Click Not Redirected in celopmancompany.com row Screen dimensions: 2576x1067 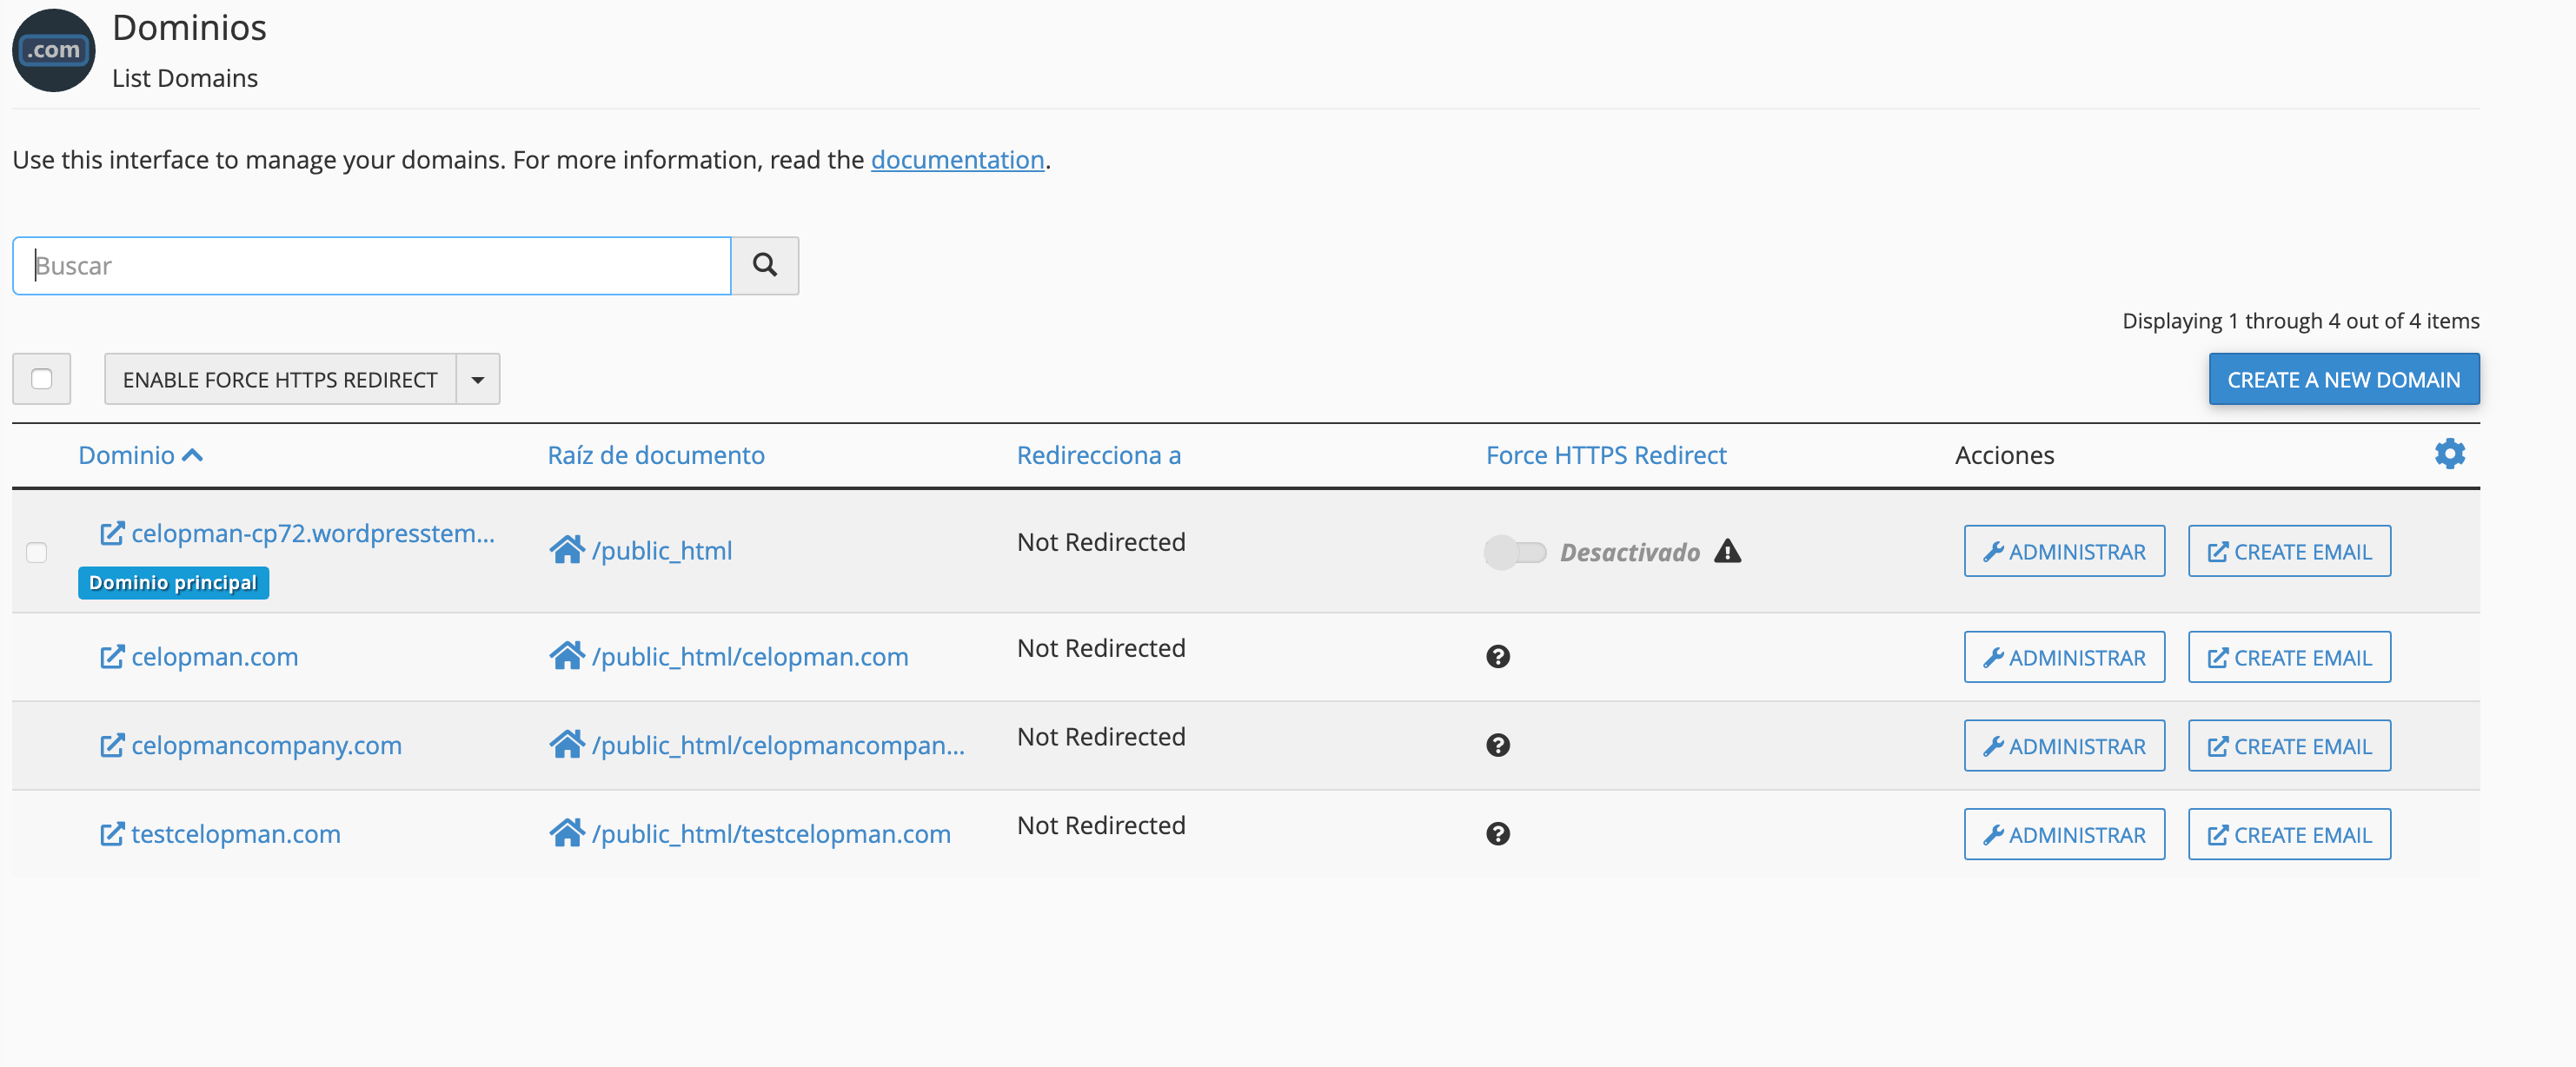1101,737
